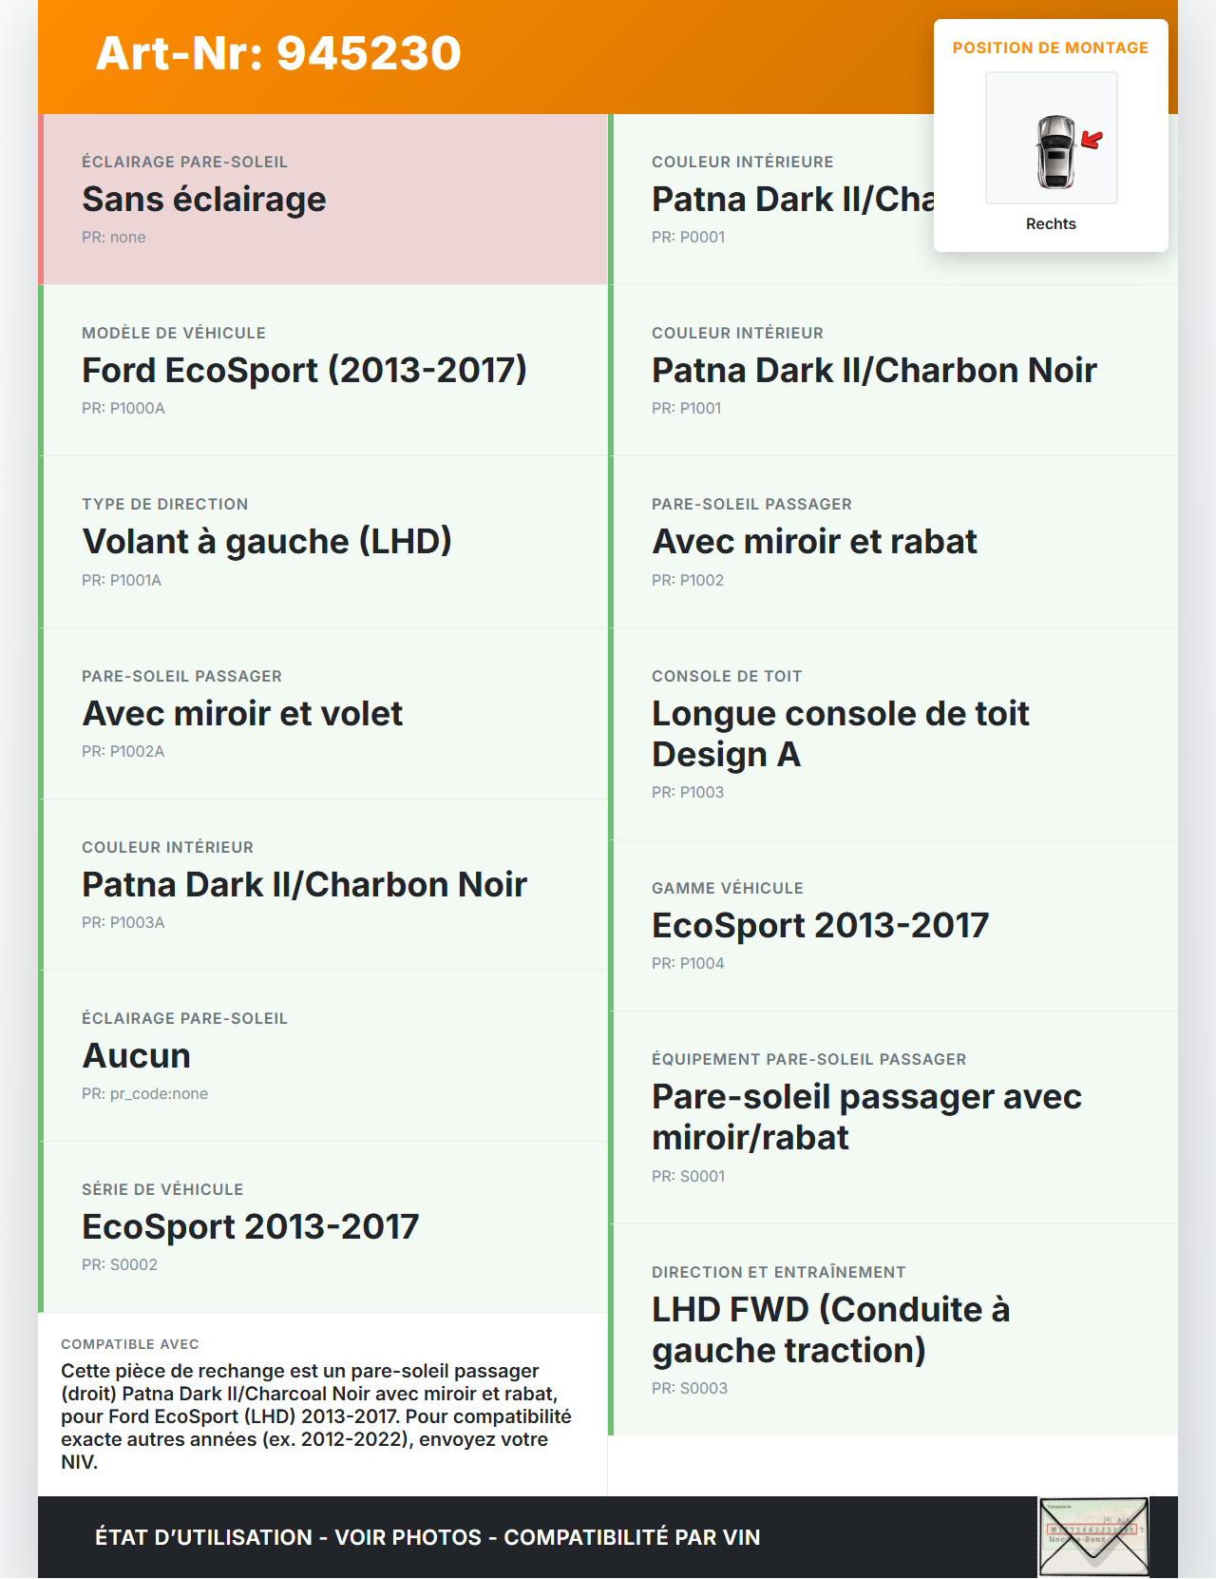Click the Patna Dark card with PR P1003A
1216x1579 pixels.
pyautogui.click(x=323, y=884)
